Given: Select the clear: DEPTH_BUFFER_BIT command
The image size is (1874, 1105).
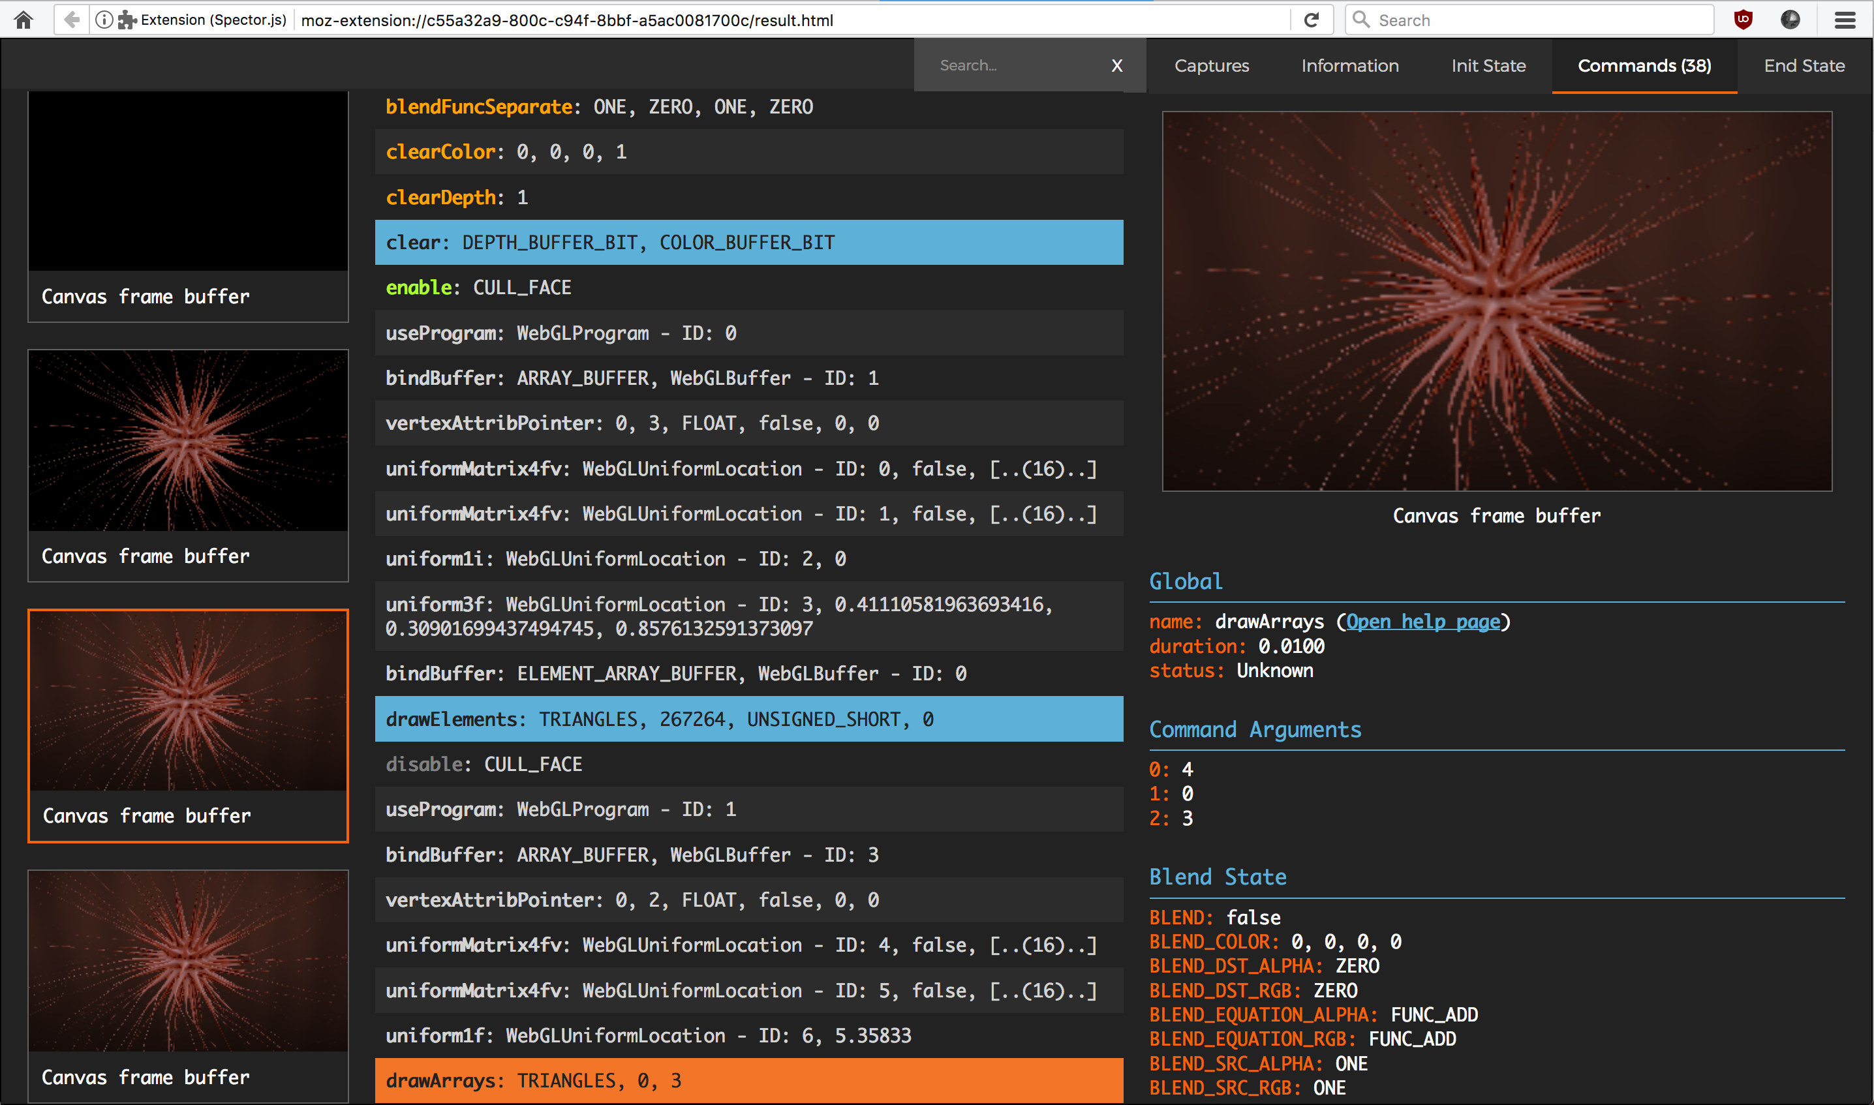Looking at the screenshot, I should click(x=748, y=242).
